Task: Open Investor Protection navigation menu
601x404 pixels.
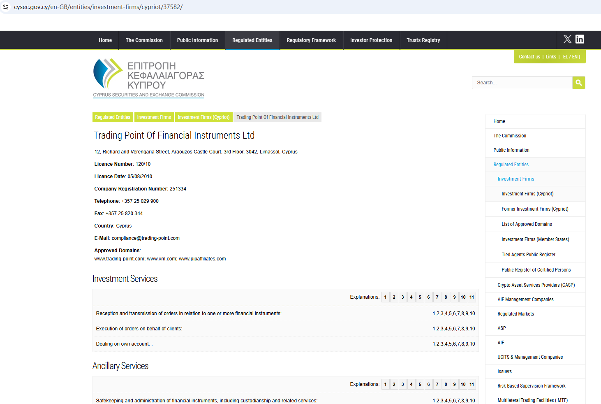Action: pyautogui.click(x=371, y=40)
